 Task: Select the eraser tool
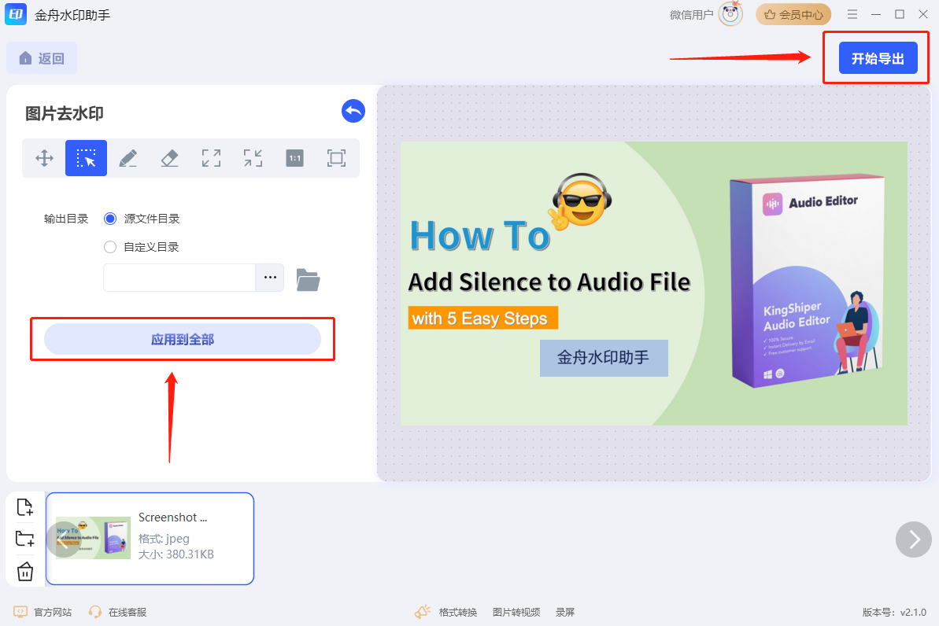pos(169,158)
